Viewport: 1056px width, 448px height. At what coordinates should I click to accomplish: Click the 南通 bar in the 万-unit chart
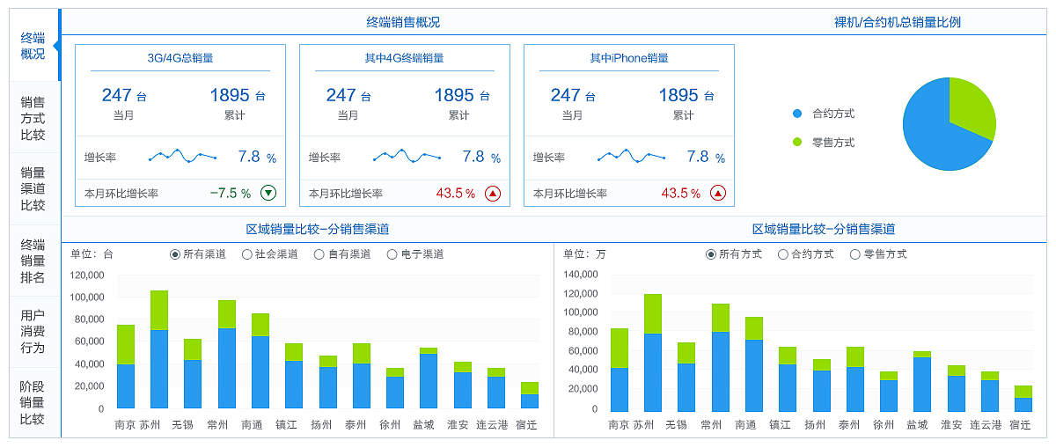coord(754,364)
